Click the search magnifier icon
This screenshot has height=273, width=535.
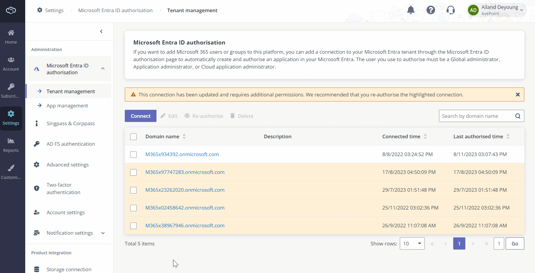coord(518,116)
